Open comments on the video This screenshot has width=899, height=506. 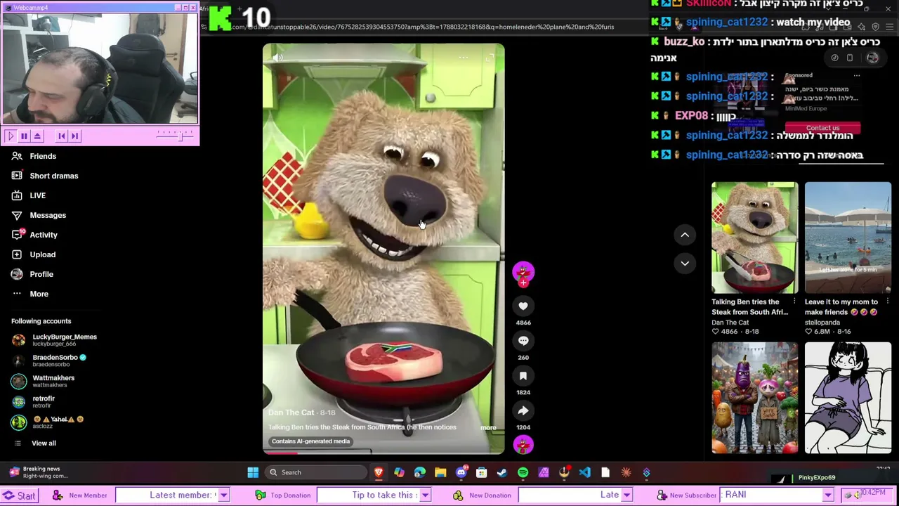point(523,341)
